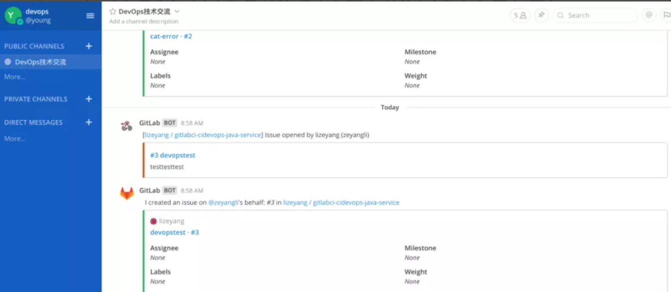
Task: Expand DevOps技术交流 channel header dropdown
Action: pos(177,11)
